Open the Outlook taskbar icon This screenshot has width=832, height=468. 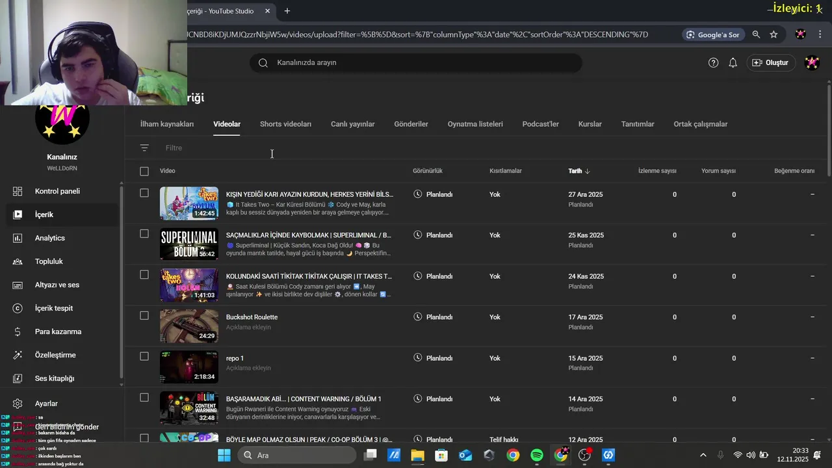(465, 455)
